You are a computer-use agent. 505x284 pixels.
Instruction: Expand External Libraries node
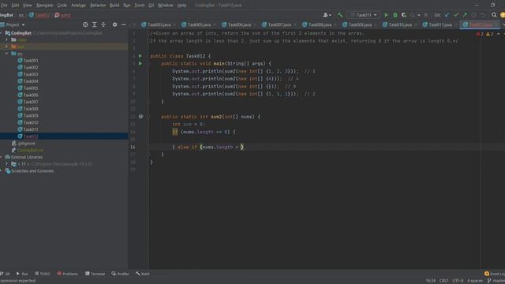2,157
